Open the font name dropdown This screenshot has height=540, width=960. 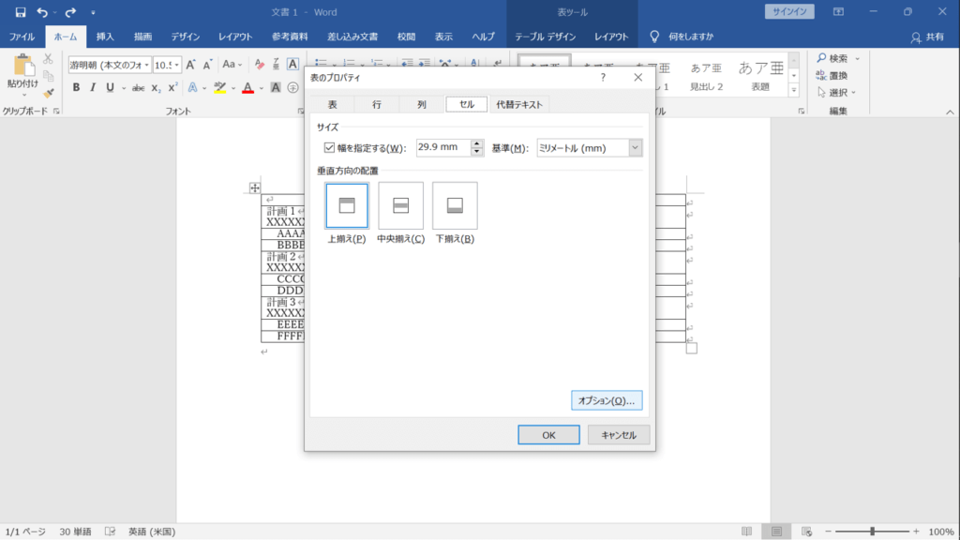(x=145, y=65)
